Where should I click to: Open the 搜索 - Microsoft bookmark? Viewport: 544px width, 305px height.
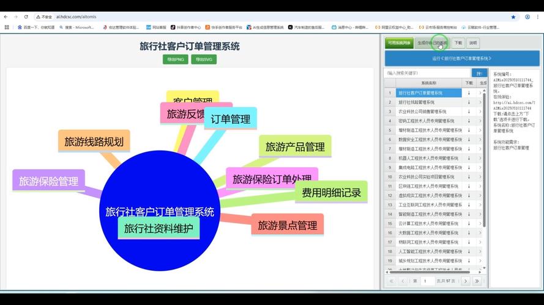[76, 27]
